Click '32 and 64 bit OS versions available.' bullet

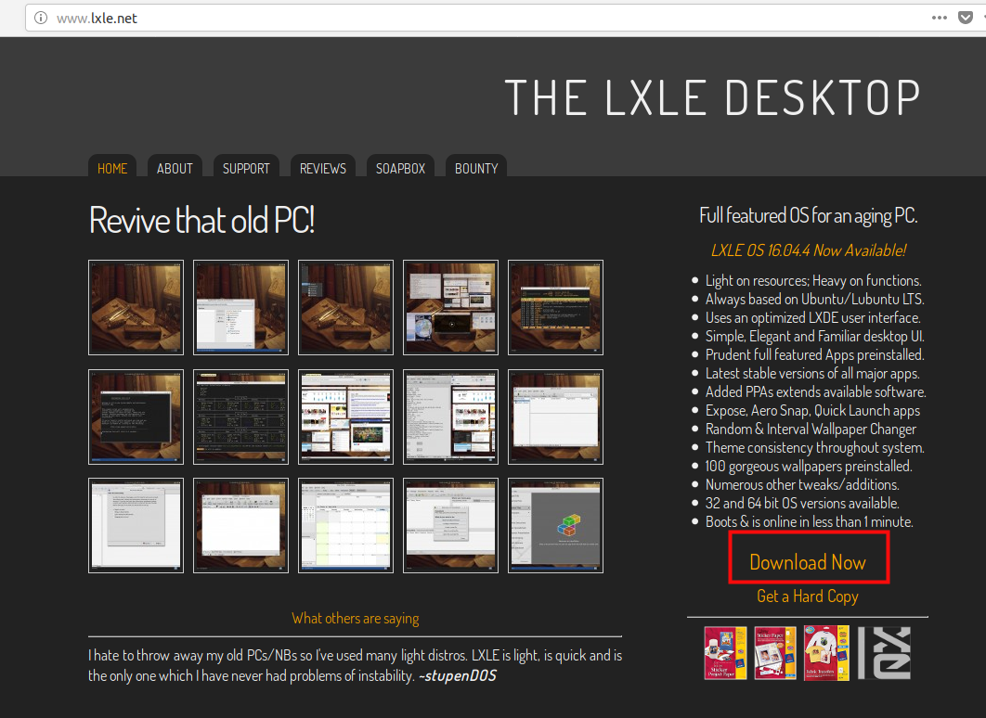(802, 503)
